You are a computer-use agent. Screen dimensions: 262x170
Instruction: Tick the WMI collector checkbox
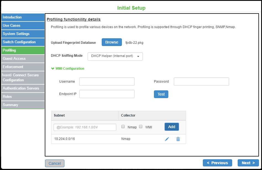pyautogui.click(x=141, y=127)
